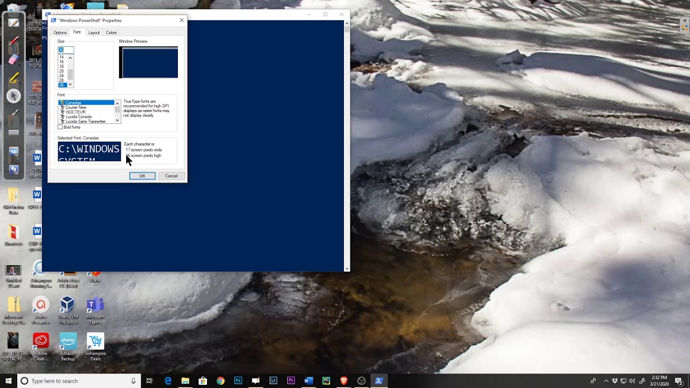Open Google Chrome from the taskbar
The width and height of the screenshot is (690, 388).
[x=220, y=381]
